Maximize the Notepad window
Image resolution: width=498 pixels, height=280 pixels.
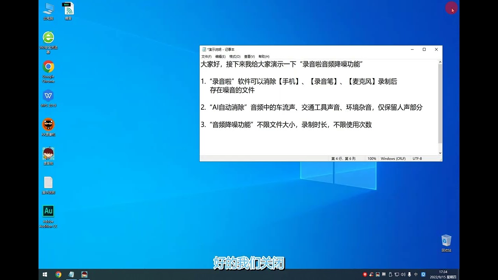click(424, 49)
